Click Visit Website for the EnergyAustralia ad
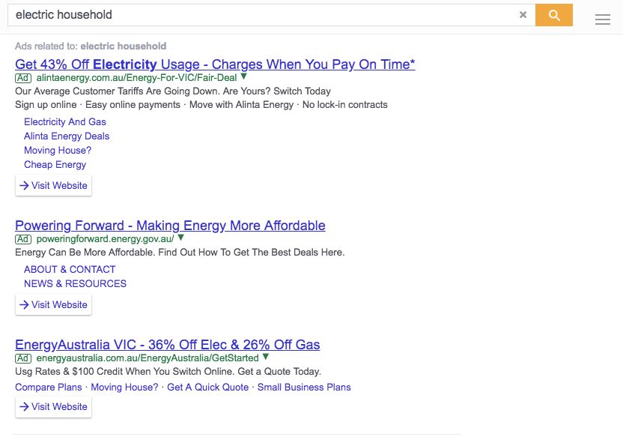The image size is (623, 437). tap(54, 407)
